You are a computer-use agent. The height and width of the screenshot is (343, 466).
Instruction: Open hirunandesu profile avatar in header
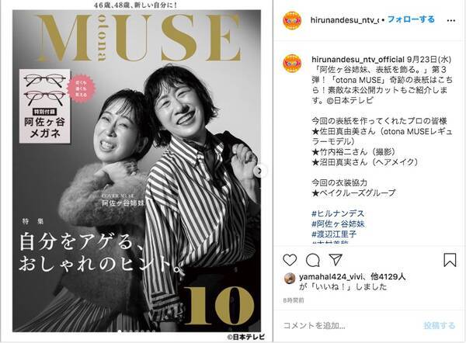(x=293, y=20)
